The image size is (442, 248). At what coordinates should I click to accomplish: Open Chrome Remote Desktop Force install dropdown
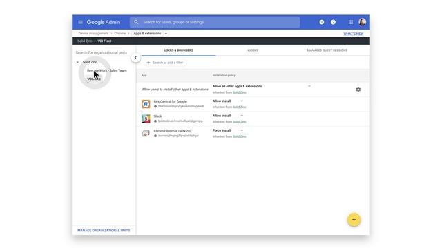click(x=242, y=130)
